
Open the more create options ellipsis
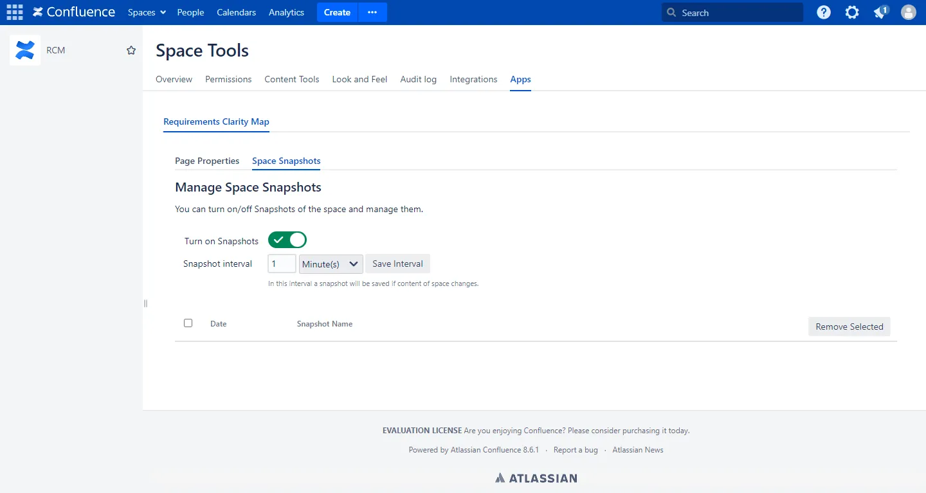point(372,12)
